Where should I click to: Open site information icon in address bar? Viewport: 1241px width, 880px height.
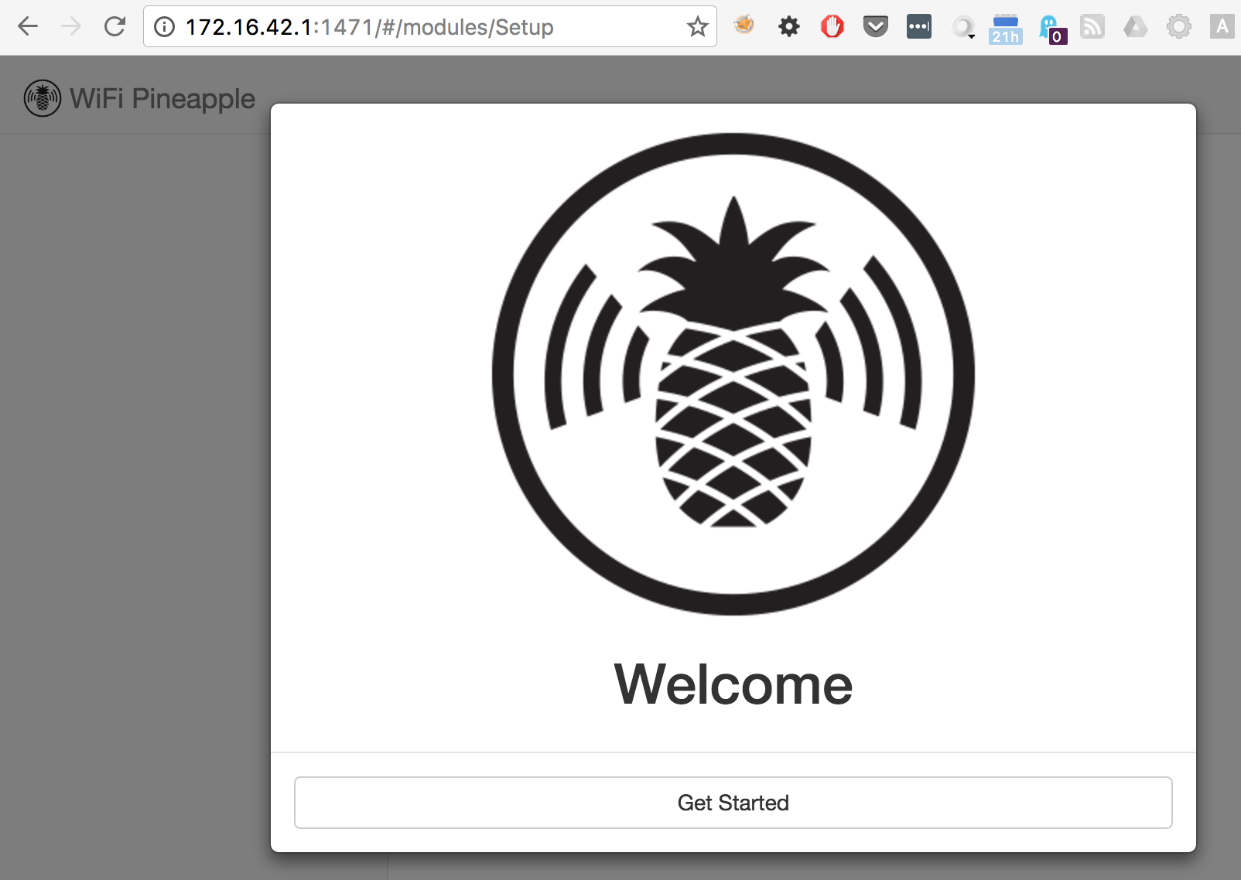[164, 27]
